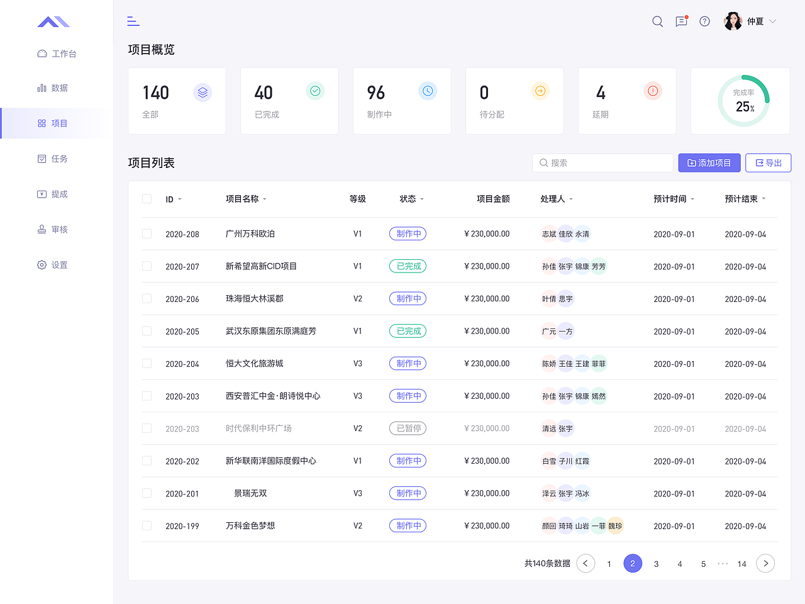Screen dimensions: 805x604
Task: Check the row checkbox for 2020-204
Action: click(147, 364)
